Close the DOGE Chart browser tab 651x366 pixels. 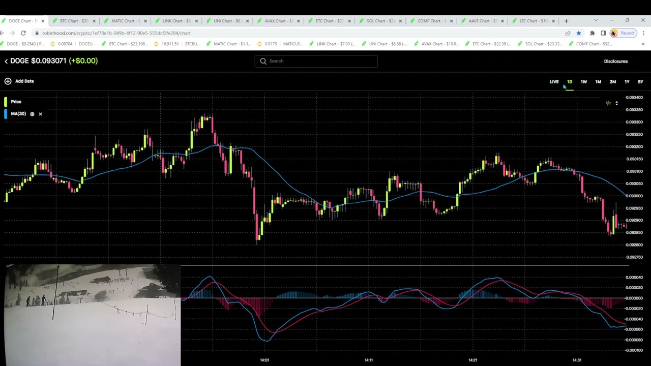pos(43,21)
